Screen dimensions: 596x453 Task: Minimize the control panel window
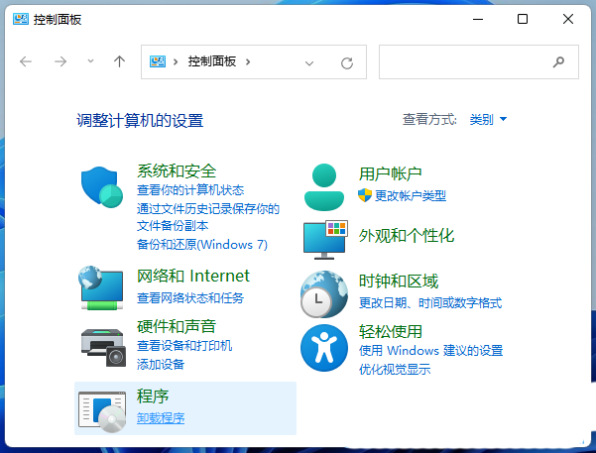(478, 19)
